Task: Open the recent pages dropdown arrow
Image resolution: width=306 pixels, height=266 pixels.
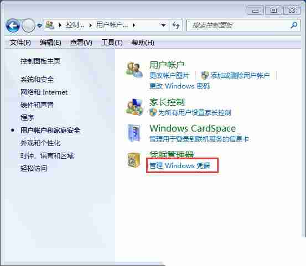Action: tap(40, 25)
